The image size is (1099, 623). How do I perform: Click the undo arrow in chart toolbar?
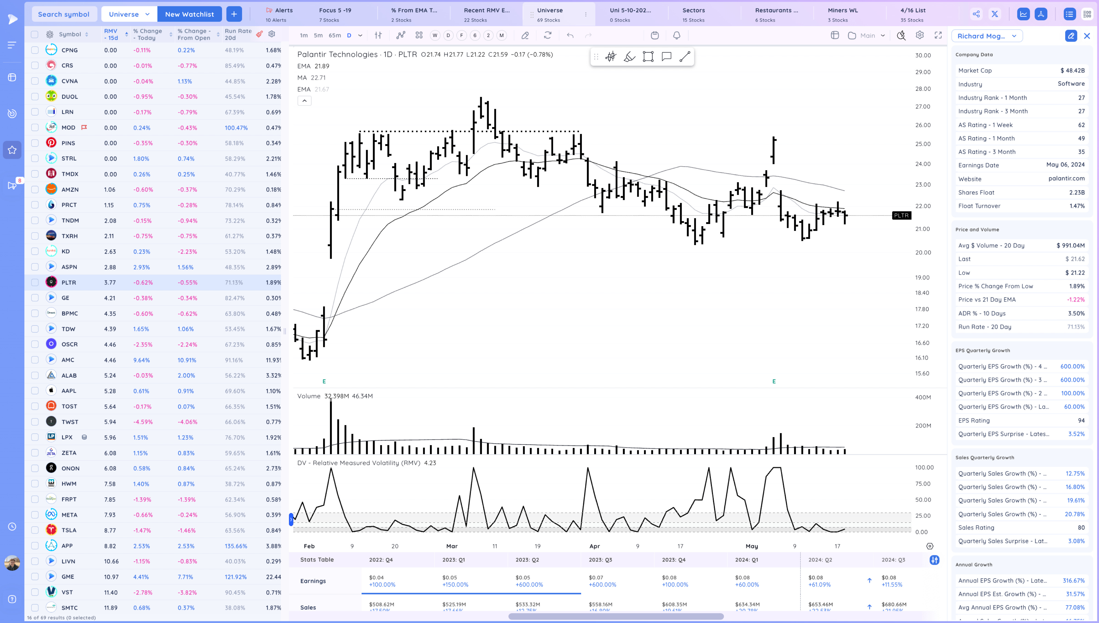click(570, 35)
